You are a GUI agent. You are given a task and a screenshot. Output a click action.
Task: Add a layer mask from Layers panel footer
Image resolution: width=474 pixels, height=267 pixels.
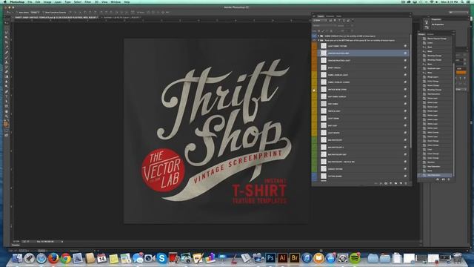pos(386,183)
